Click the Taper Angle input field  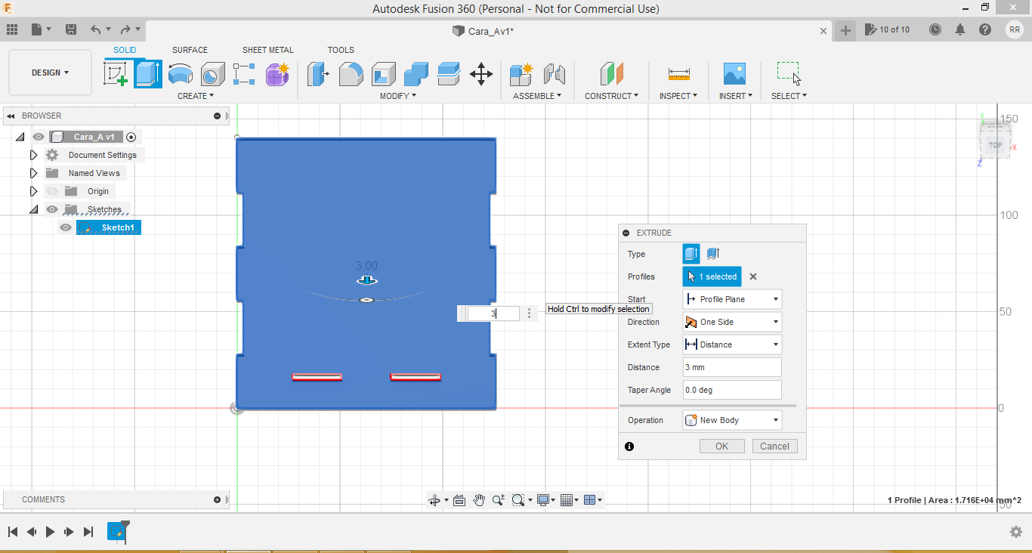click(732, 390)
